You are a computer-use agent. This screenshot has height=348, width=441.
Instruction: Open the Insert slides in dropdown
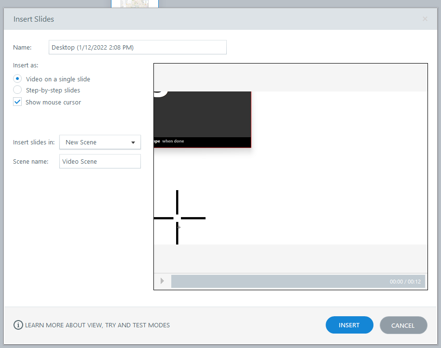(100, 142)
